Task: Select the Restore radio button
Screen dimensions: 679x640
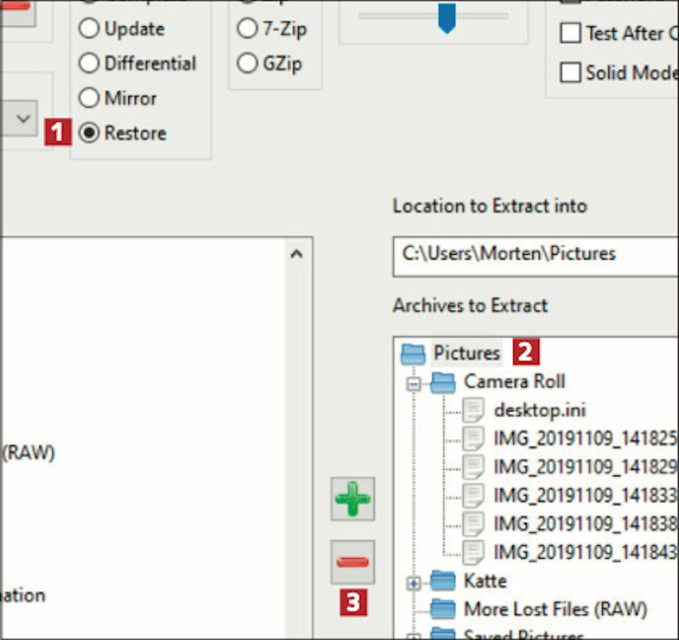Action: click(x=89, y=133)
